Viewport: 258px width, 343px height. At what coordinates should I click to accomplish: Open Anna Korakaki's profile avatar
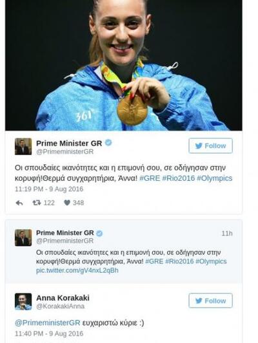(23, 301)
